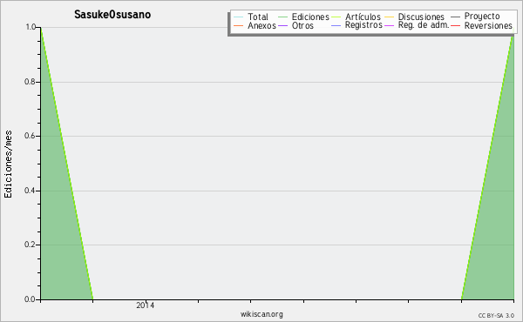Click the Reg. de adm. legend label
This screenshot has height=322, width=523.
pyautogui.click(x=424, y=25)
